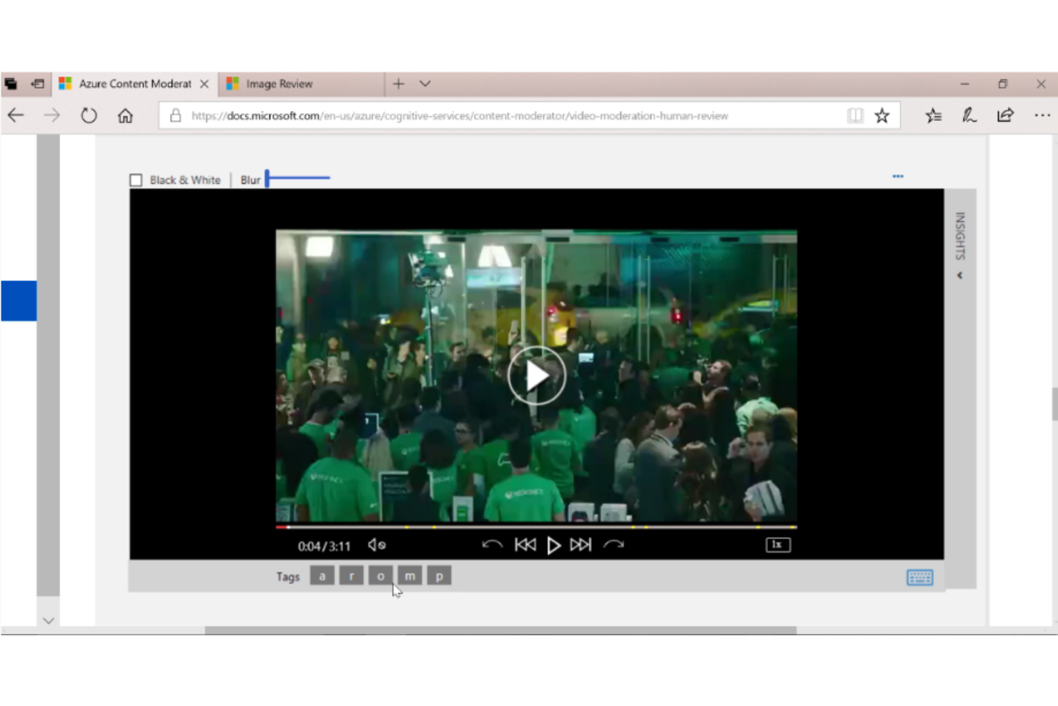Expand the Insights side panel
Image resolution: width=1058 pixels, height=706 pixels.
960,275
